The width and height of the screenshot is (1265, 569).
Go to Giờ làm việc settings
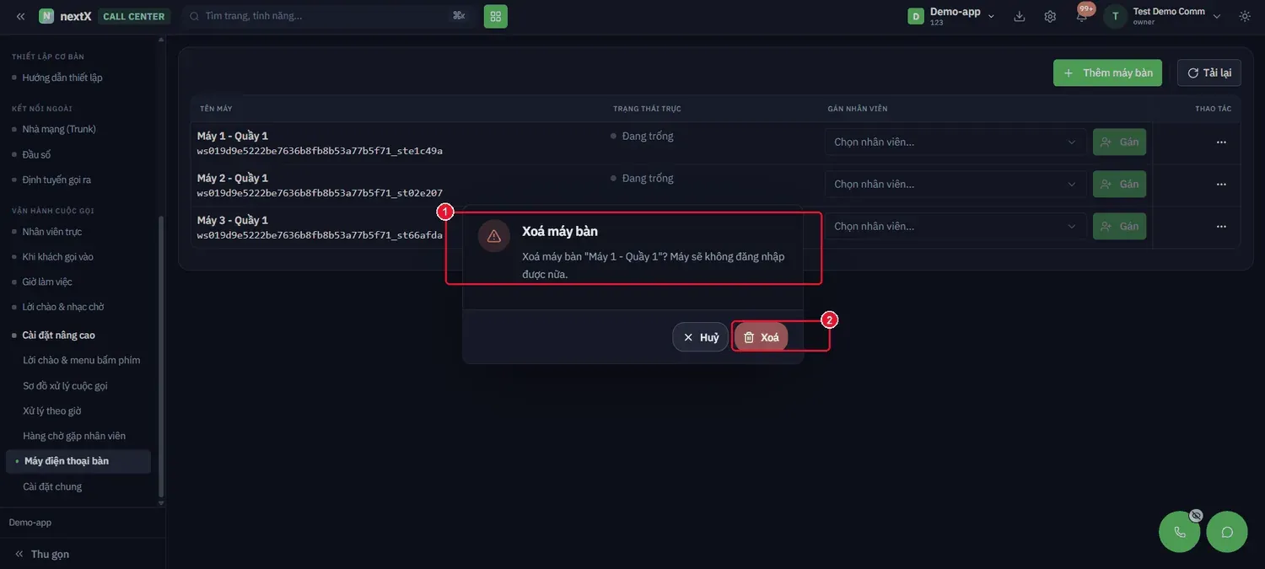point(47,282)
